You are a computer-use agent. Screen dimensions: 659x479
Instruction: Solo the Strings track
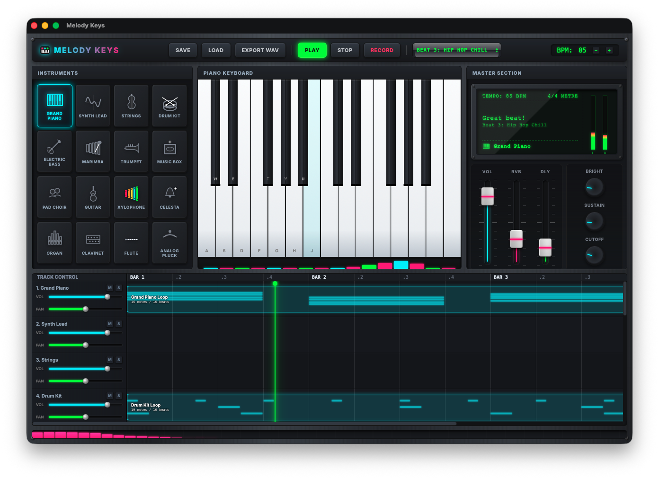point(119,360)
